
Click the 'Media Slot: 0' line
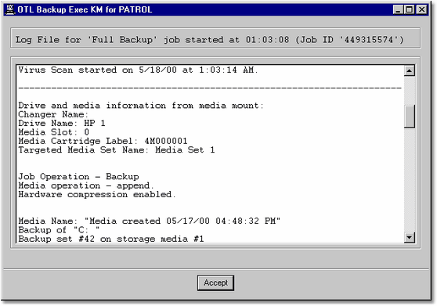(53, 132)
